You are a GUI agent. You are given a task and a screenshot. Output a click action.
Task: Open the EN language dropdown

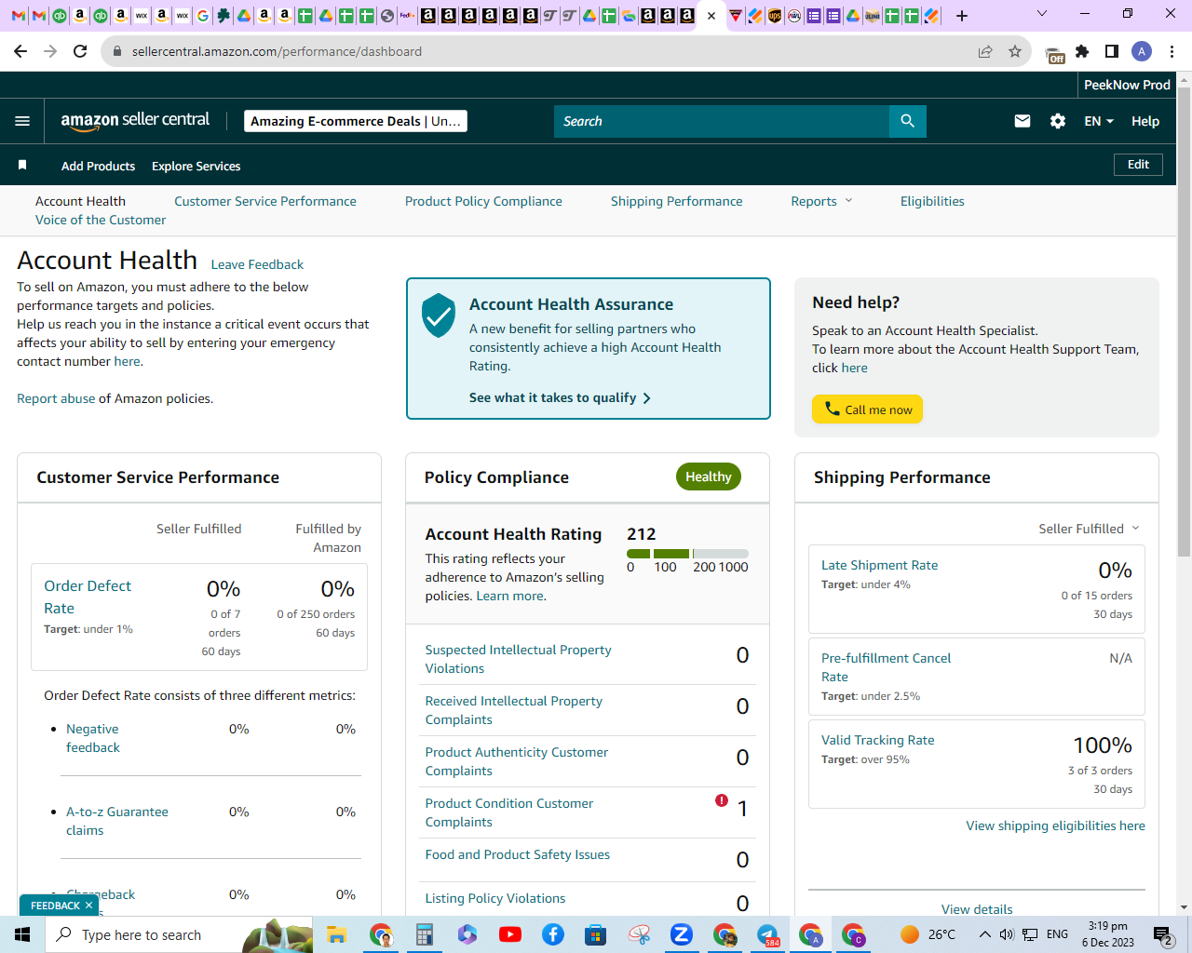tap(1099, 121)
